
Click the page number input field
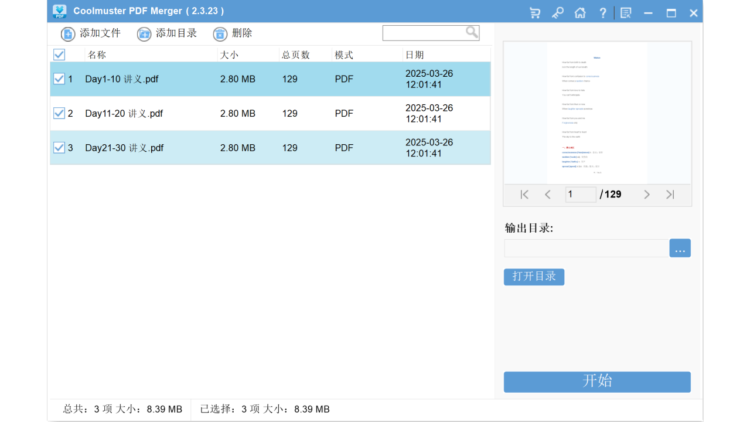tap(580, 194)
